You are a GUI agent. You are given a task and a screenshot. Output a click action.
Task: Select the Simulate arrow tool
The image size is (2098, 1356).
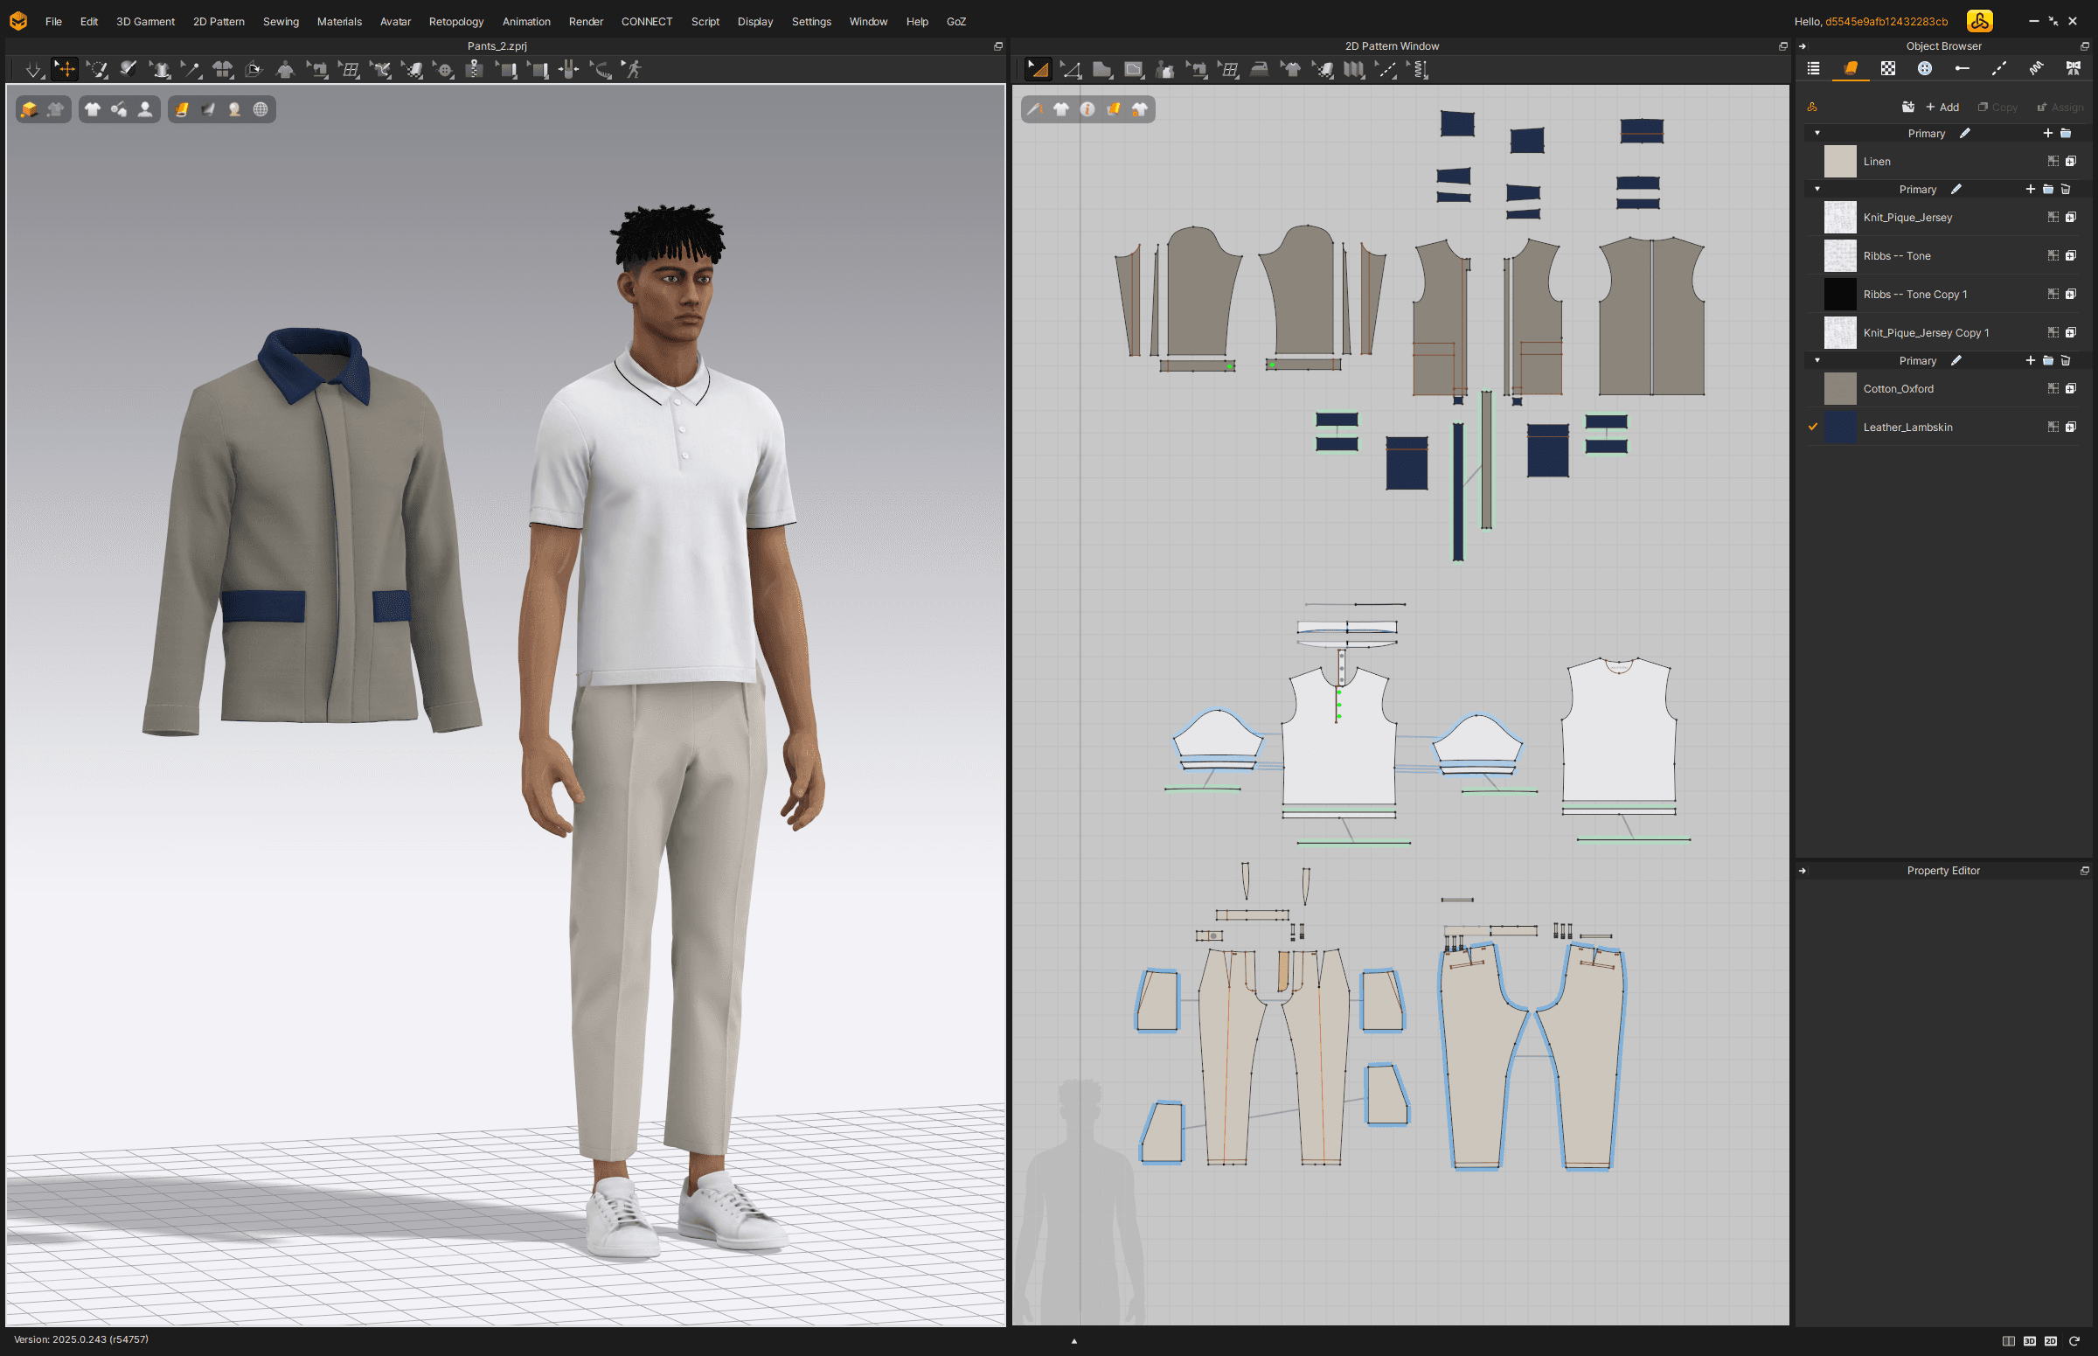(x=32, y=69)
